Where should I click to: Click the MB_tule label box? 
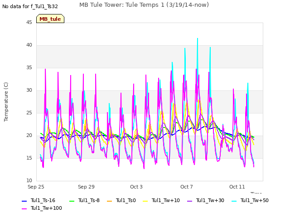(x=50, y=19)
